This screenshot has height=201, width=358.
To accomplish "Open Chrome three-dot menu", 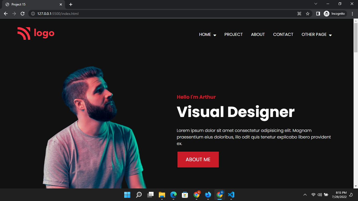I will click(352, 14).
